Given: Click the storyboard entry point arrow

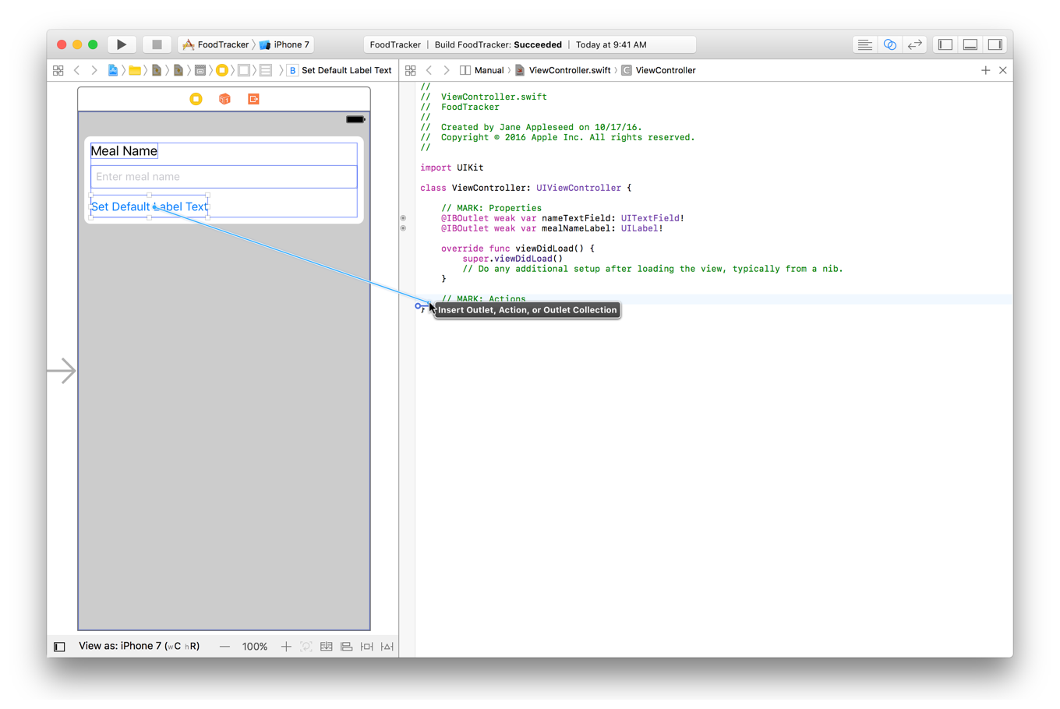Looking at the screenshot, I should (62, 371).
